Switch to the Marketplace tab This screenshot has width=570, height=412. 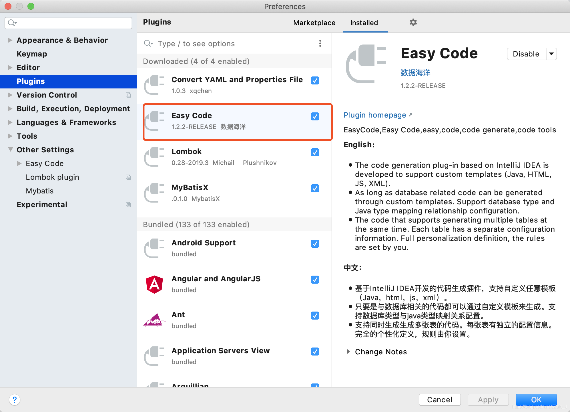314,23
